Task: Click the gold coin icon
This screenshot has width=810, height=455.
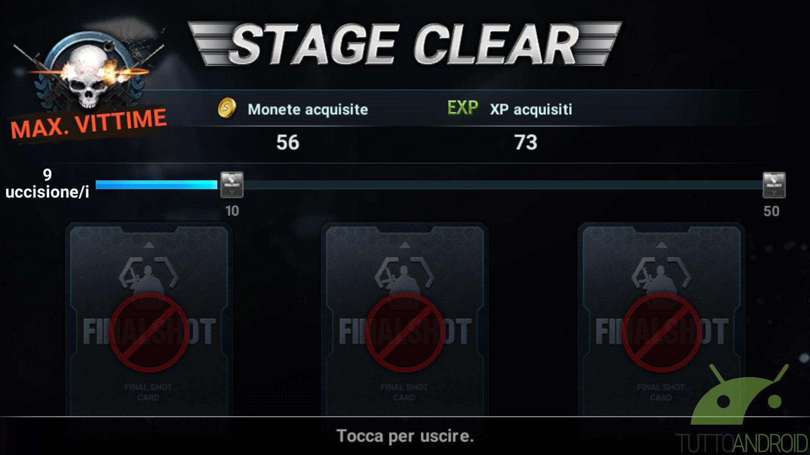Action: pyautogui.click(x=227, y=108)
